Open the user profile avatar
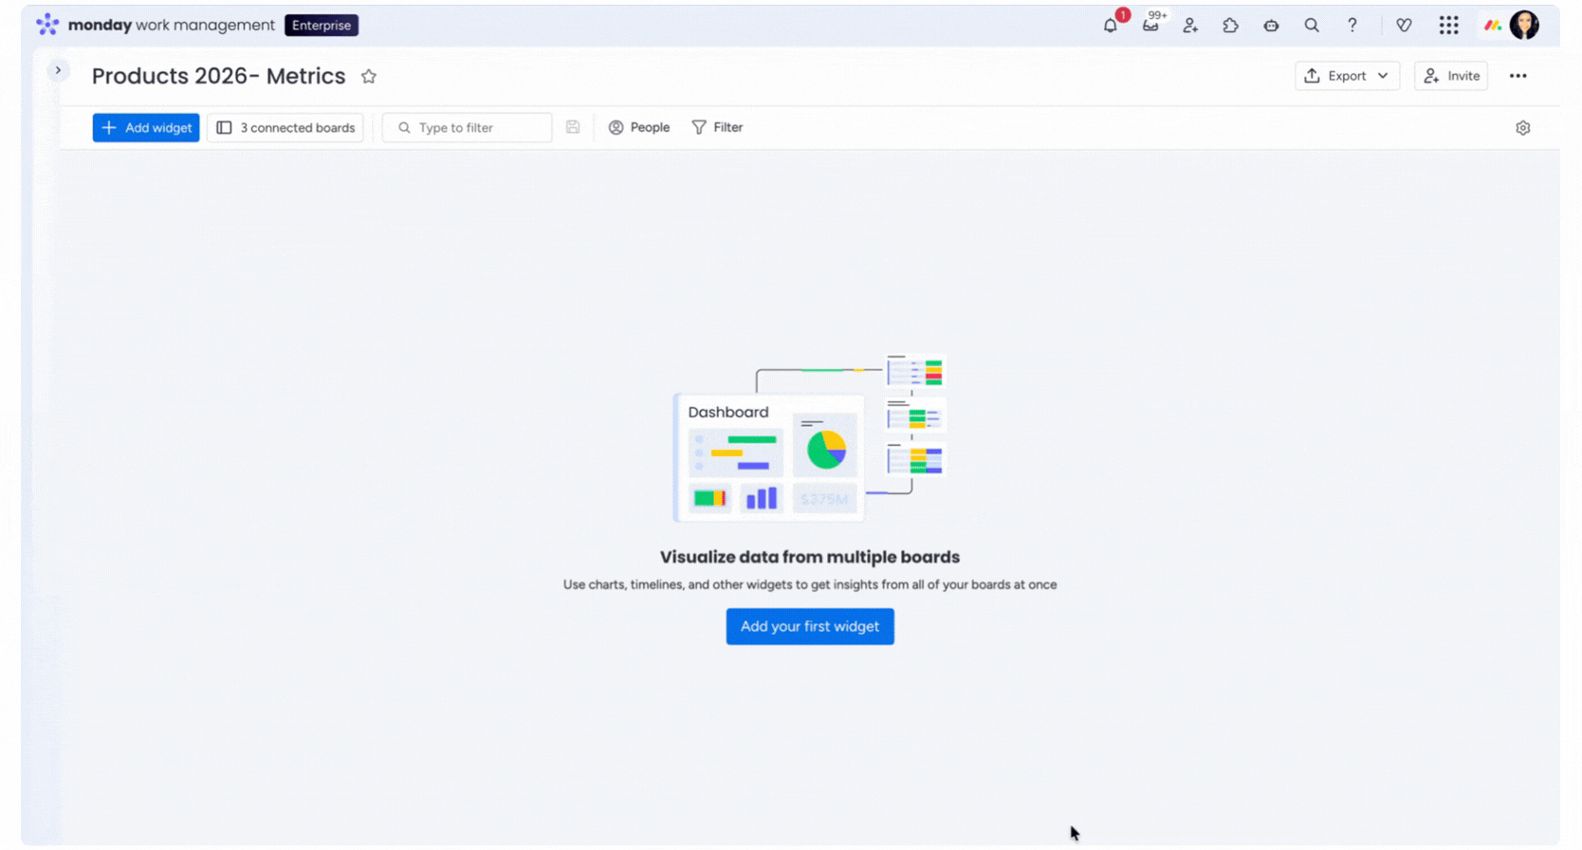Screen dimensions: 1582x850 [1524, 26]
